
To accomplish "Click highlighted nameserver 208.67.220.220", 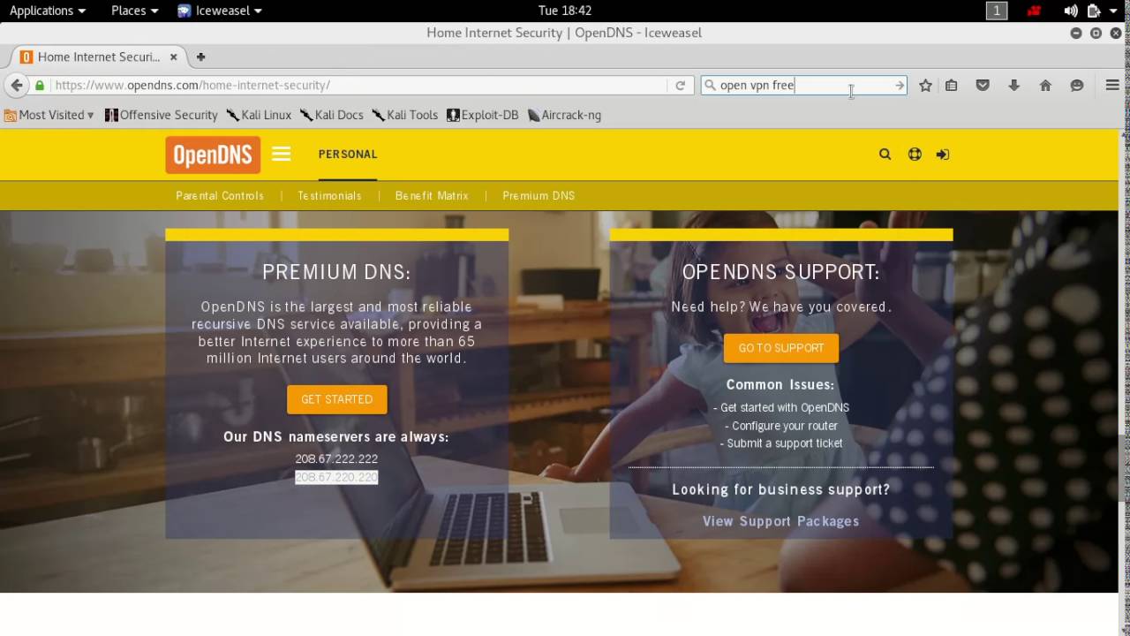I will [336, 477].
